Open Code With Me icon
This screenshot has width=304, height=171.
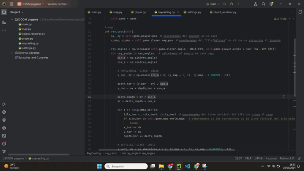click(x=256, y=4)
